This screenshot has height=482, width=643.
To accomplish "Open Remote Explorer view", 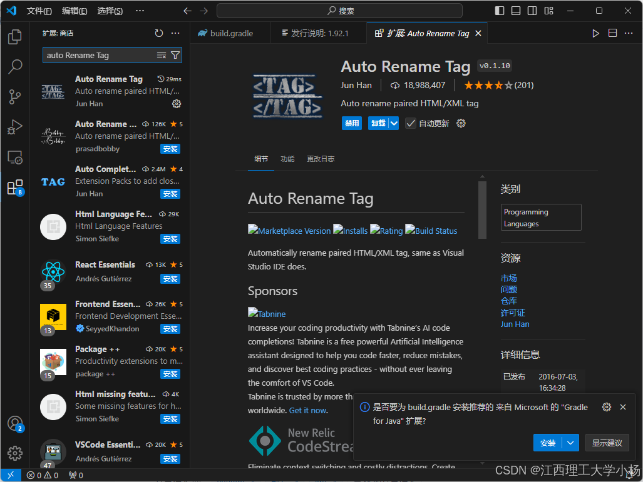I will coord(15,158).
